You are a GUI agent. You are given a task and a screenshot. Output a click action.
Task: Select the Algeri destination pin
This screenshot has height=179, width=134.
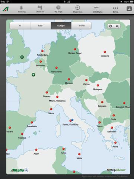coord(36,150)
